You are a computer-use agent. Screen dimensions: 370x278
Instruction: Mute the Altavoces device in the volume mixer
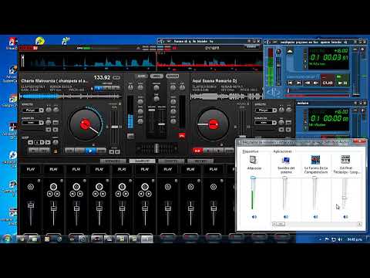(254, 217)
